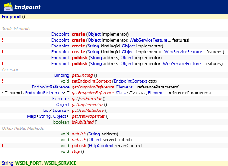This screenshot has width=228, height=166.
Task: Open Object type in publish(Object serverContext)
Action: pyautogui.click(x=95, y=140)
